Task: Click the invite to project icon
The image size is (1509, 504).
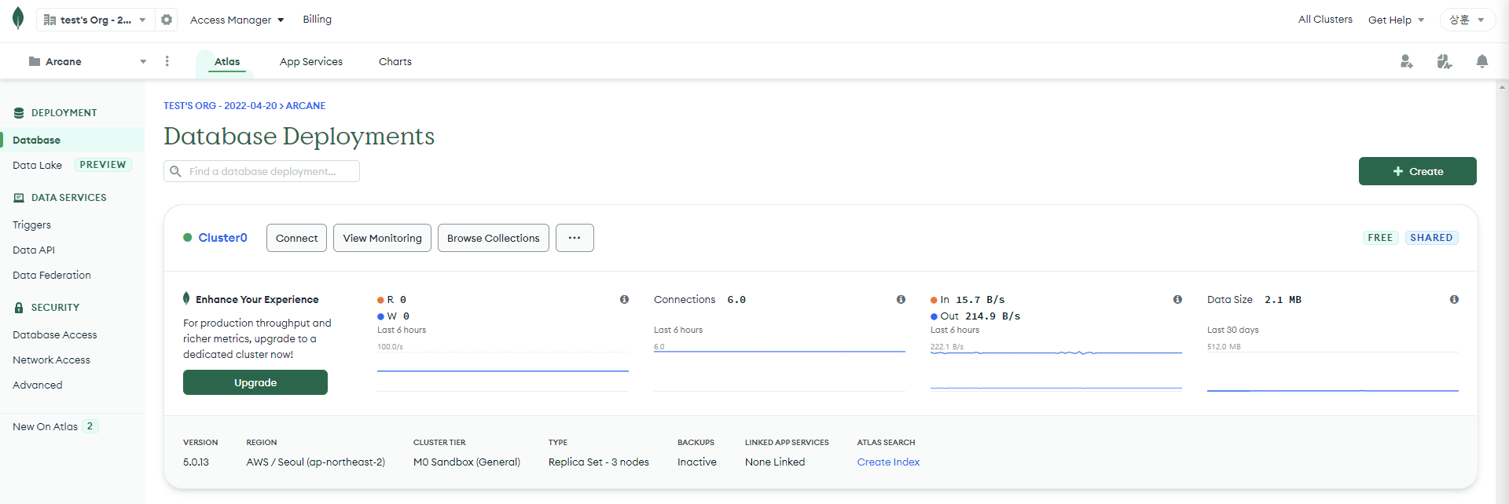Action: [1407, 61]
